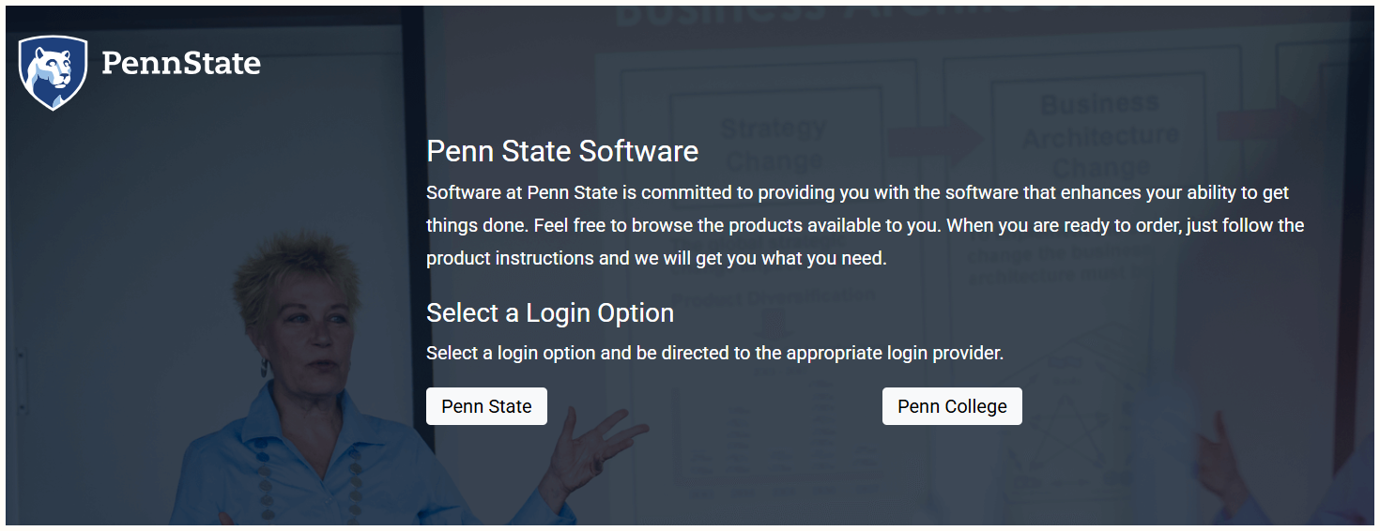Click the word "State" in the PennState wordmark
The image size is (1380, 531).
(222, 64)
